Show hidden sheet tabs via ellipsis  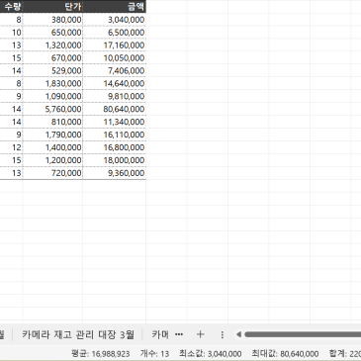[x=179, y=334]
